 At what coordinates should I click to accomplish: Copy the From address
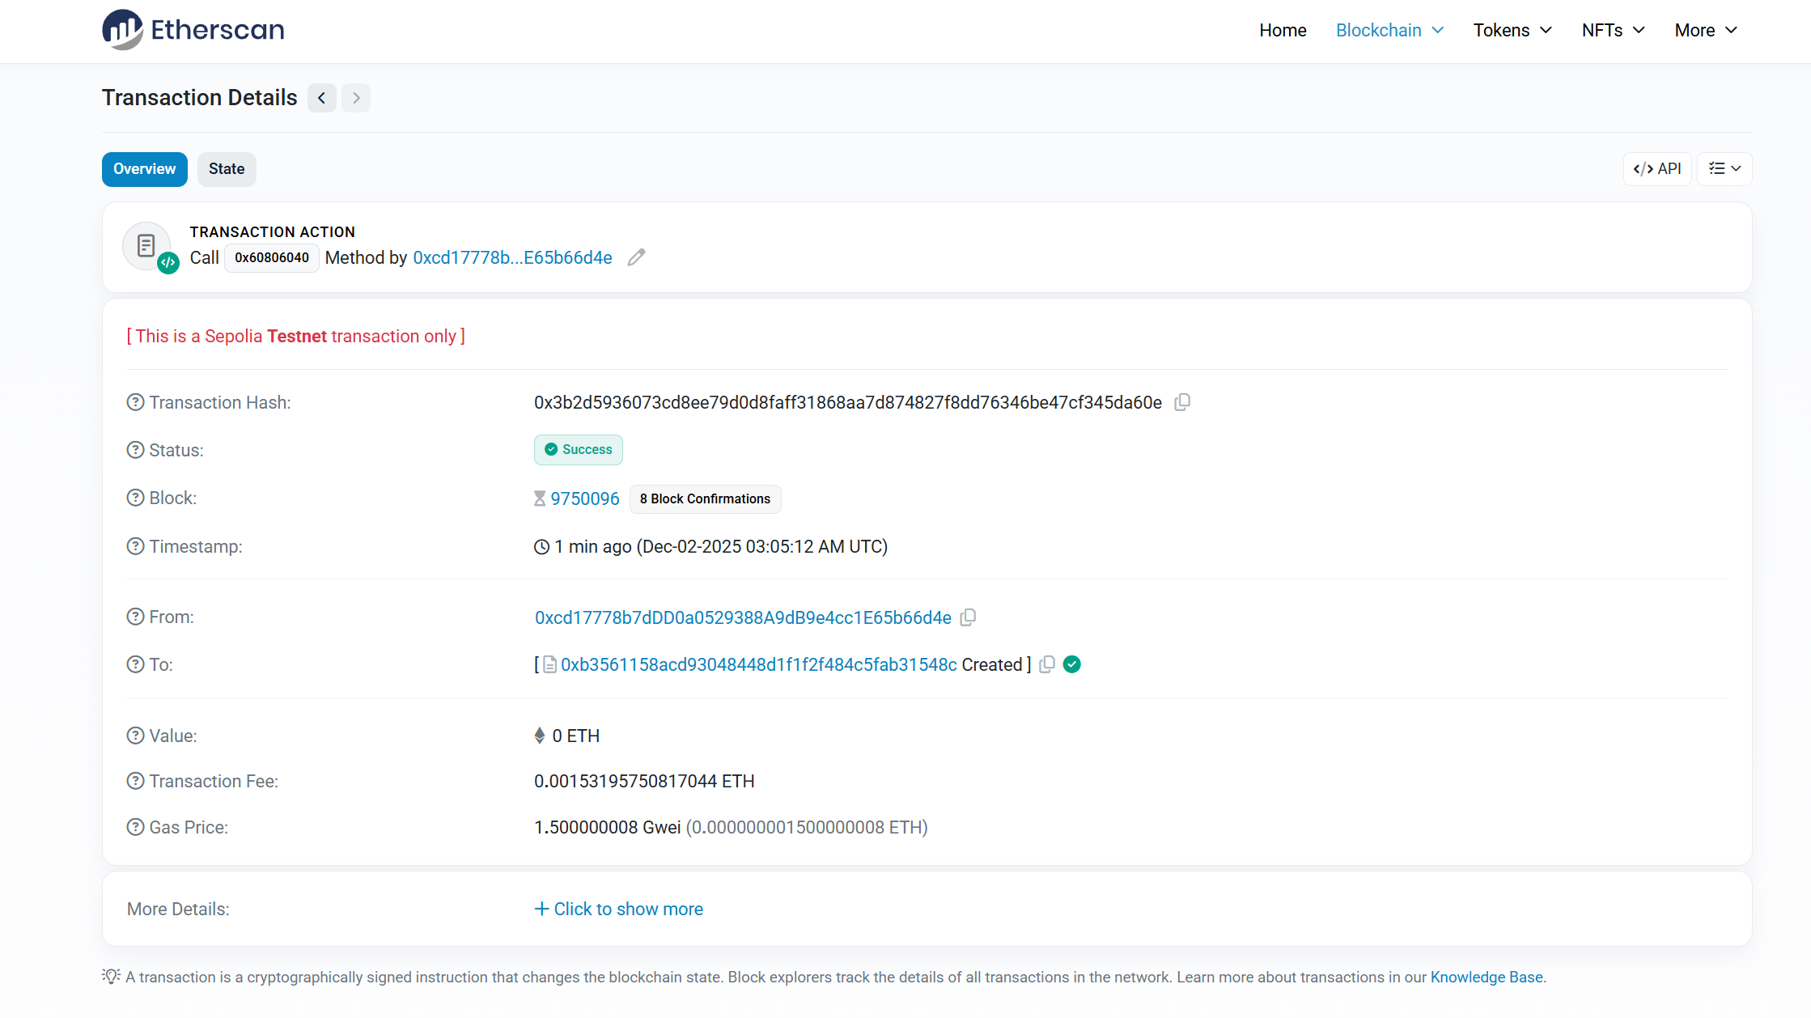[x=968, y=617]
